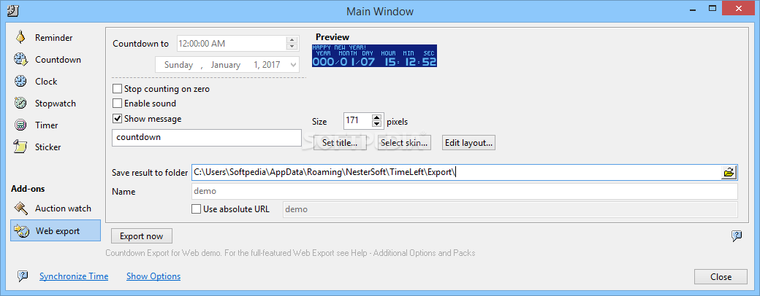The width and height of the screenshot is (760, 296).
Task: Open the Countdown section
Action: (58, 60)
